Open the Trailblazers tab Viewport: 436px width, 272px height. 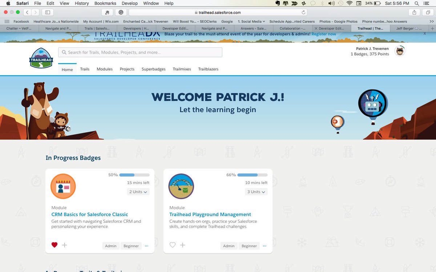click(208, 69)
